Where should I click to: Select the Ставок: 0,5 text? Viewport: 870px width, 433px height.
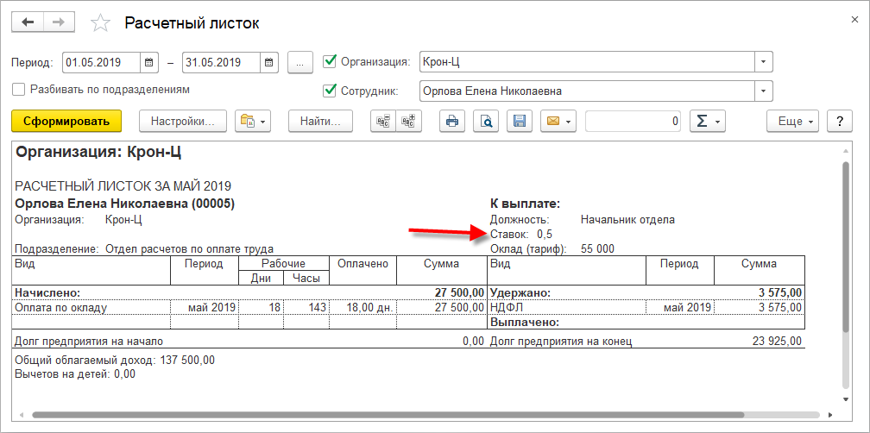point(521,234)
